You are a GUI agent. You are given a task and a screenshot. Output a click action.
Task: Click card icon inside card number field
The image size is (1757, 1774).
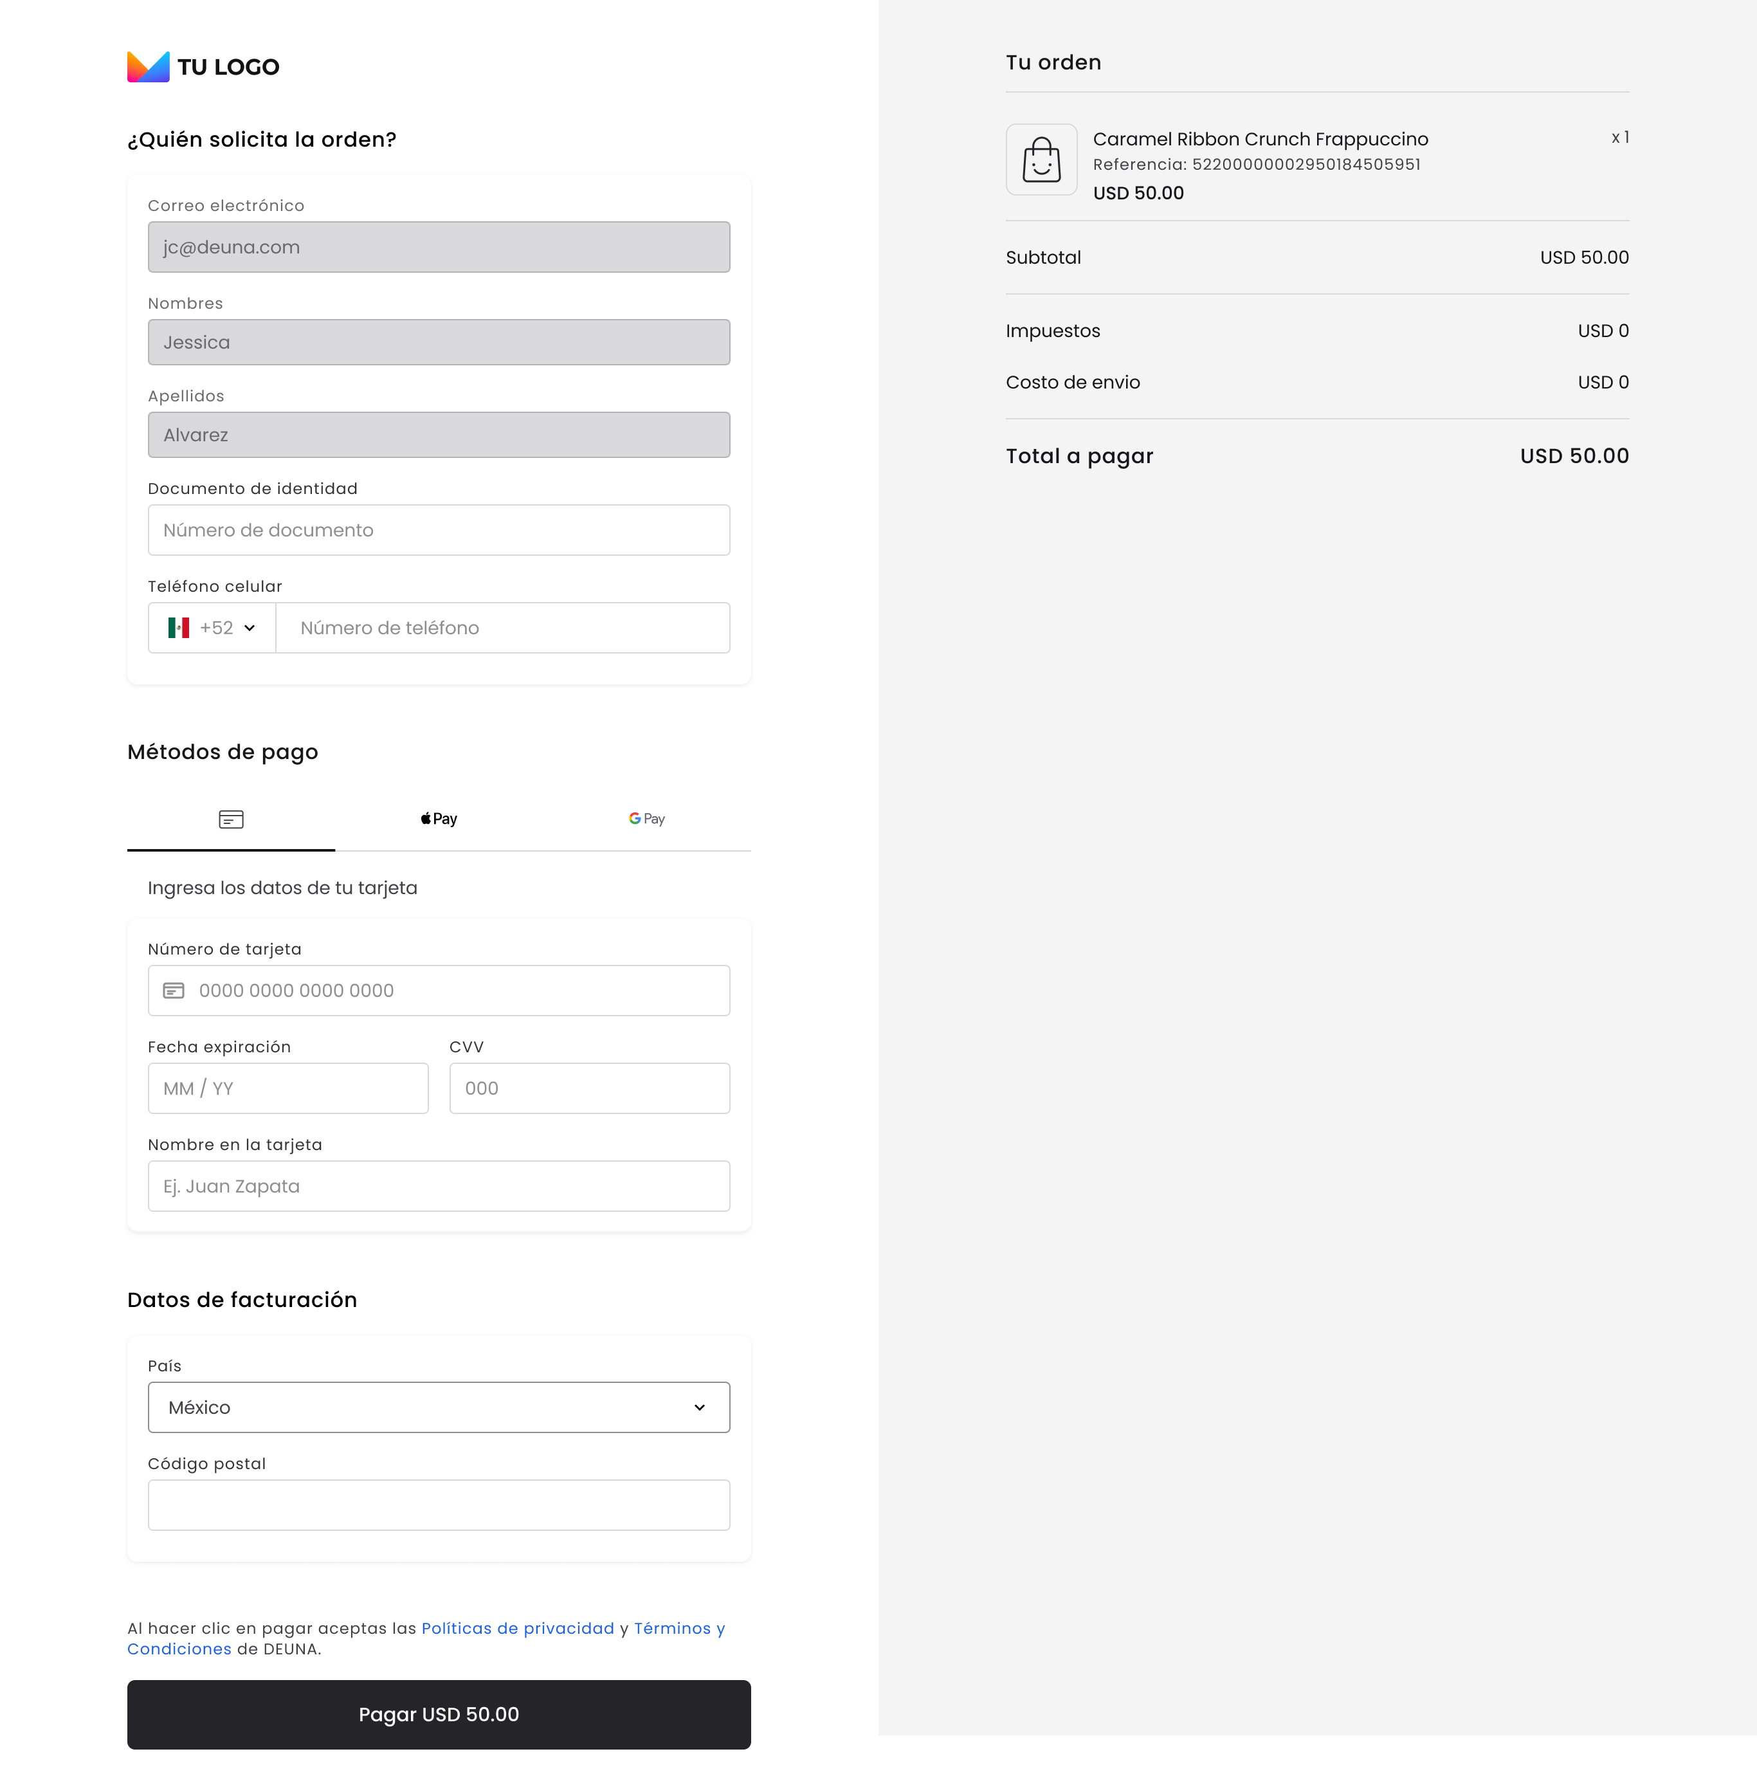[174, 991]
